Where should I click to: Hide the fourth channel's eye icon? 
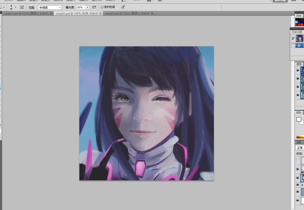point(298,95)
